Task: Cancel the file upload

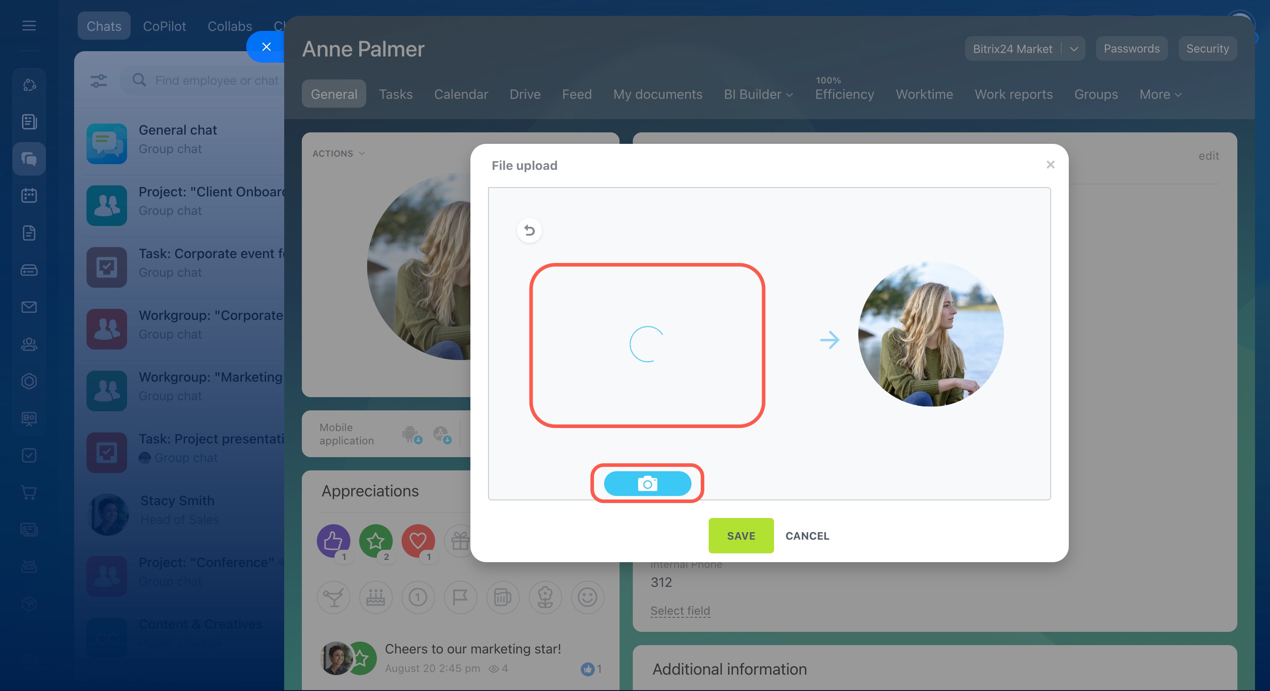Action: (x=807, y=536)
